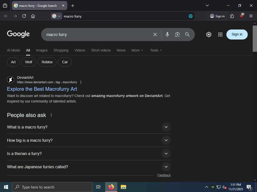This screenshot has width=257, height=192.
Task: Close the macro furry Google Search tab
Action: tap(63, 6)
